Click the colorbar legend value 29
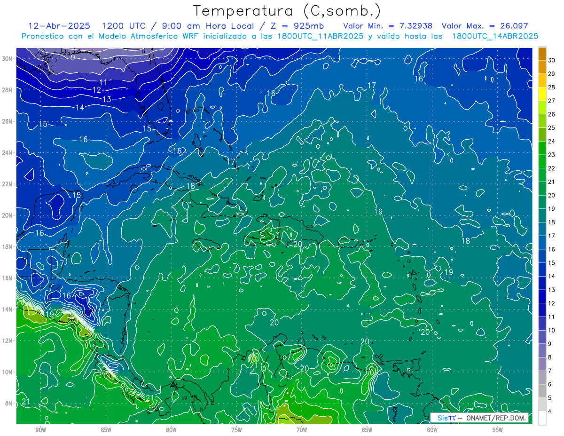Screen dimensions: 564x436 (x=552, y=74)
